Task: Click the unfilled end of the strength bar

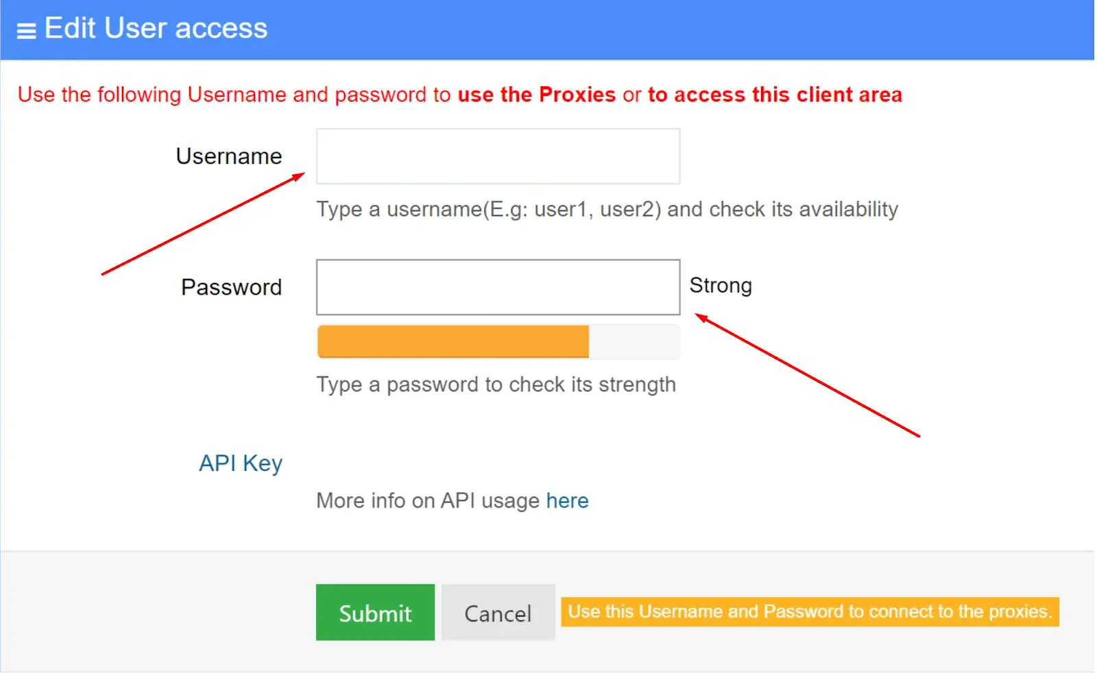Action: click(634, 341)
